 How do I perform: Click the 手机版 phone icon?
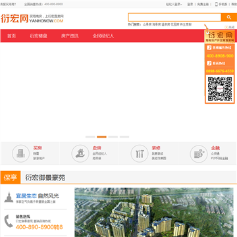point(217,4)
